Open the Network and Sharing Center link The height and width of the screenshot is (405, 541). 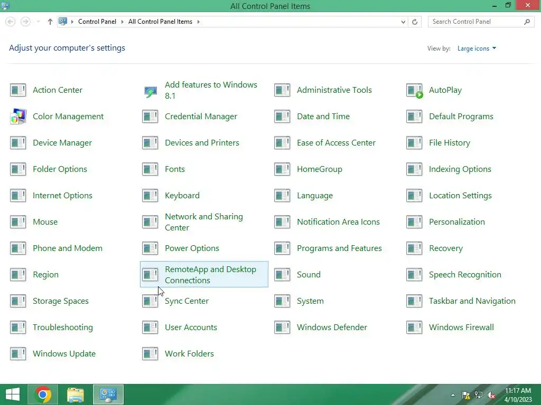pos(204,222)
